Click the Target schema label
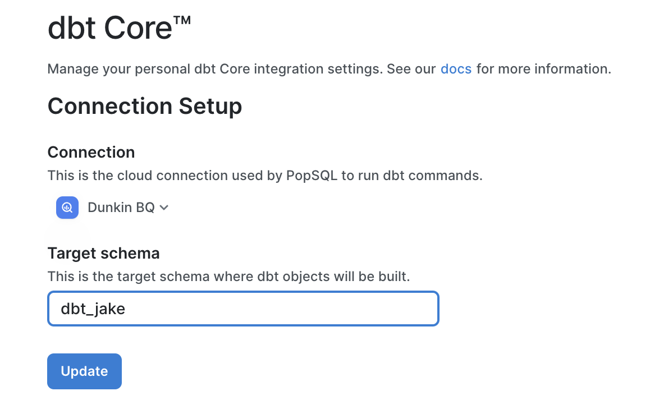This screenshot has width=659, height=414. pyautogui.click(x=103, y=253)
